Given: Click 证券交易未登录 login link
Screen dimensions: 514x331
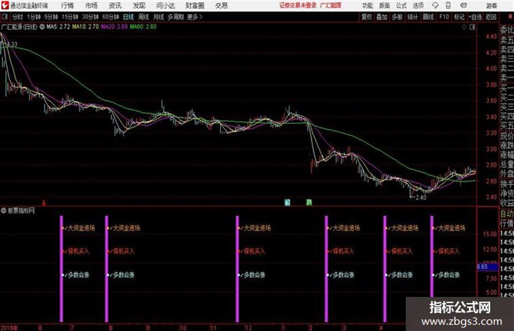Looking at the screenshot, I should tap(298, 5).
